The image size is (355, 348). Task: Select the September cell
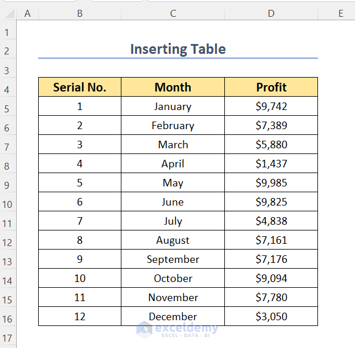coord(173,259)
